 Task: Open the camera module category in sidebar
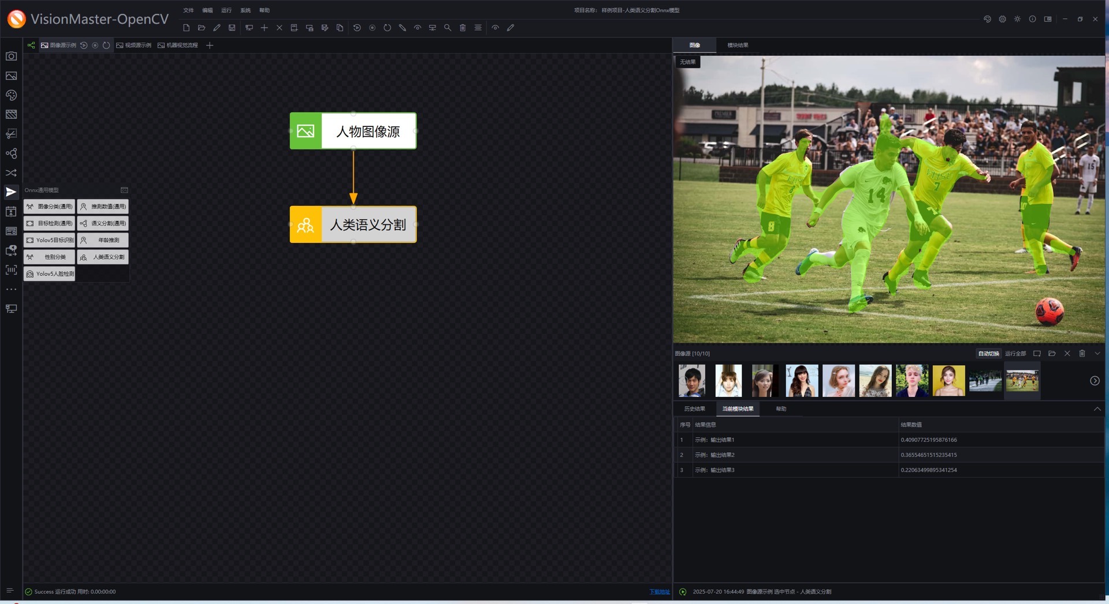(11, 57)
